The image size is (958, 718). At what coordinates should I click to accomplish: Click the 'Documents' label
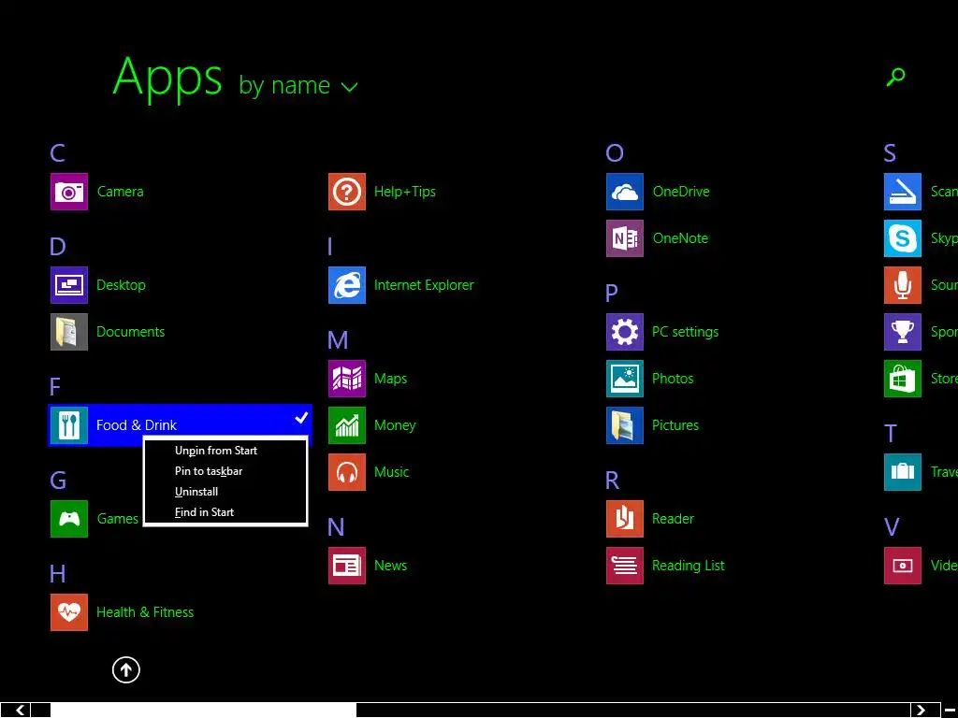131,332
